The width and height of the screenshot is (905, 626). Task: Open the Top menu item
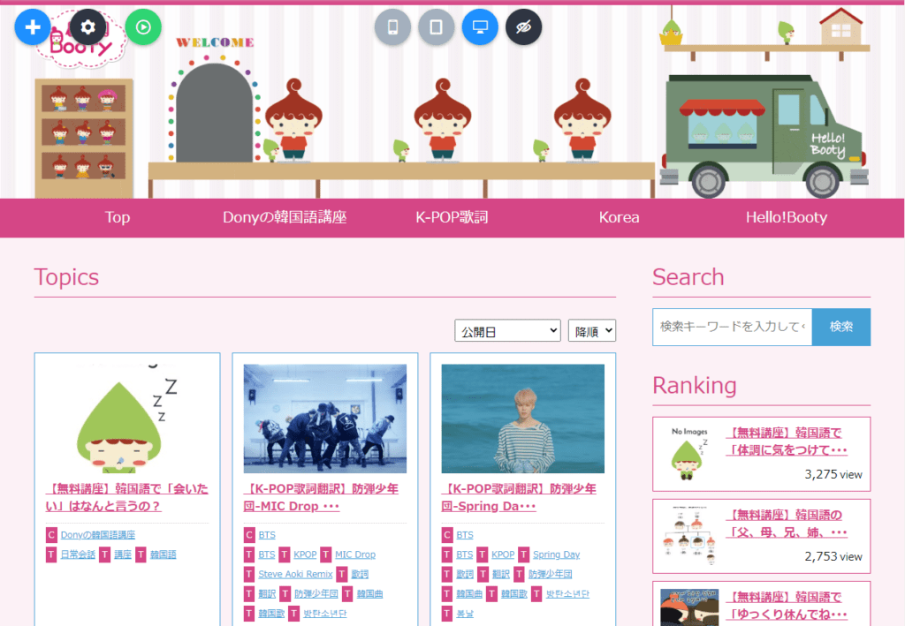pyautogui.click(x=117, y=217)
